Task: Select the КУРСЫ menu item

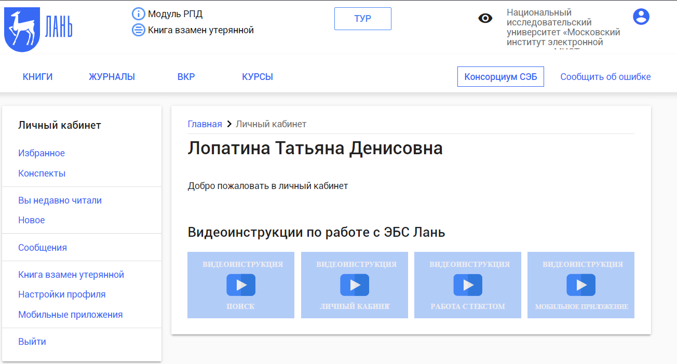Action: point(257,77)
